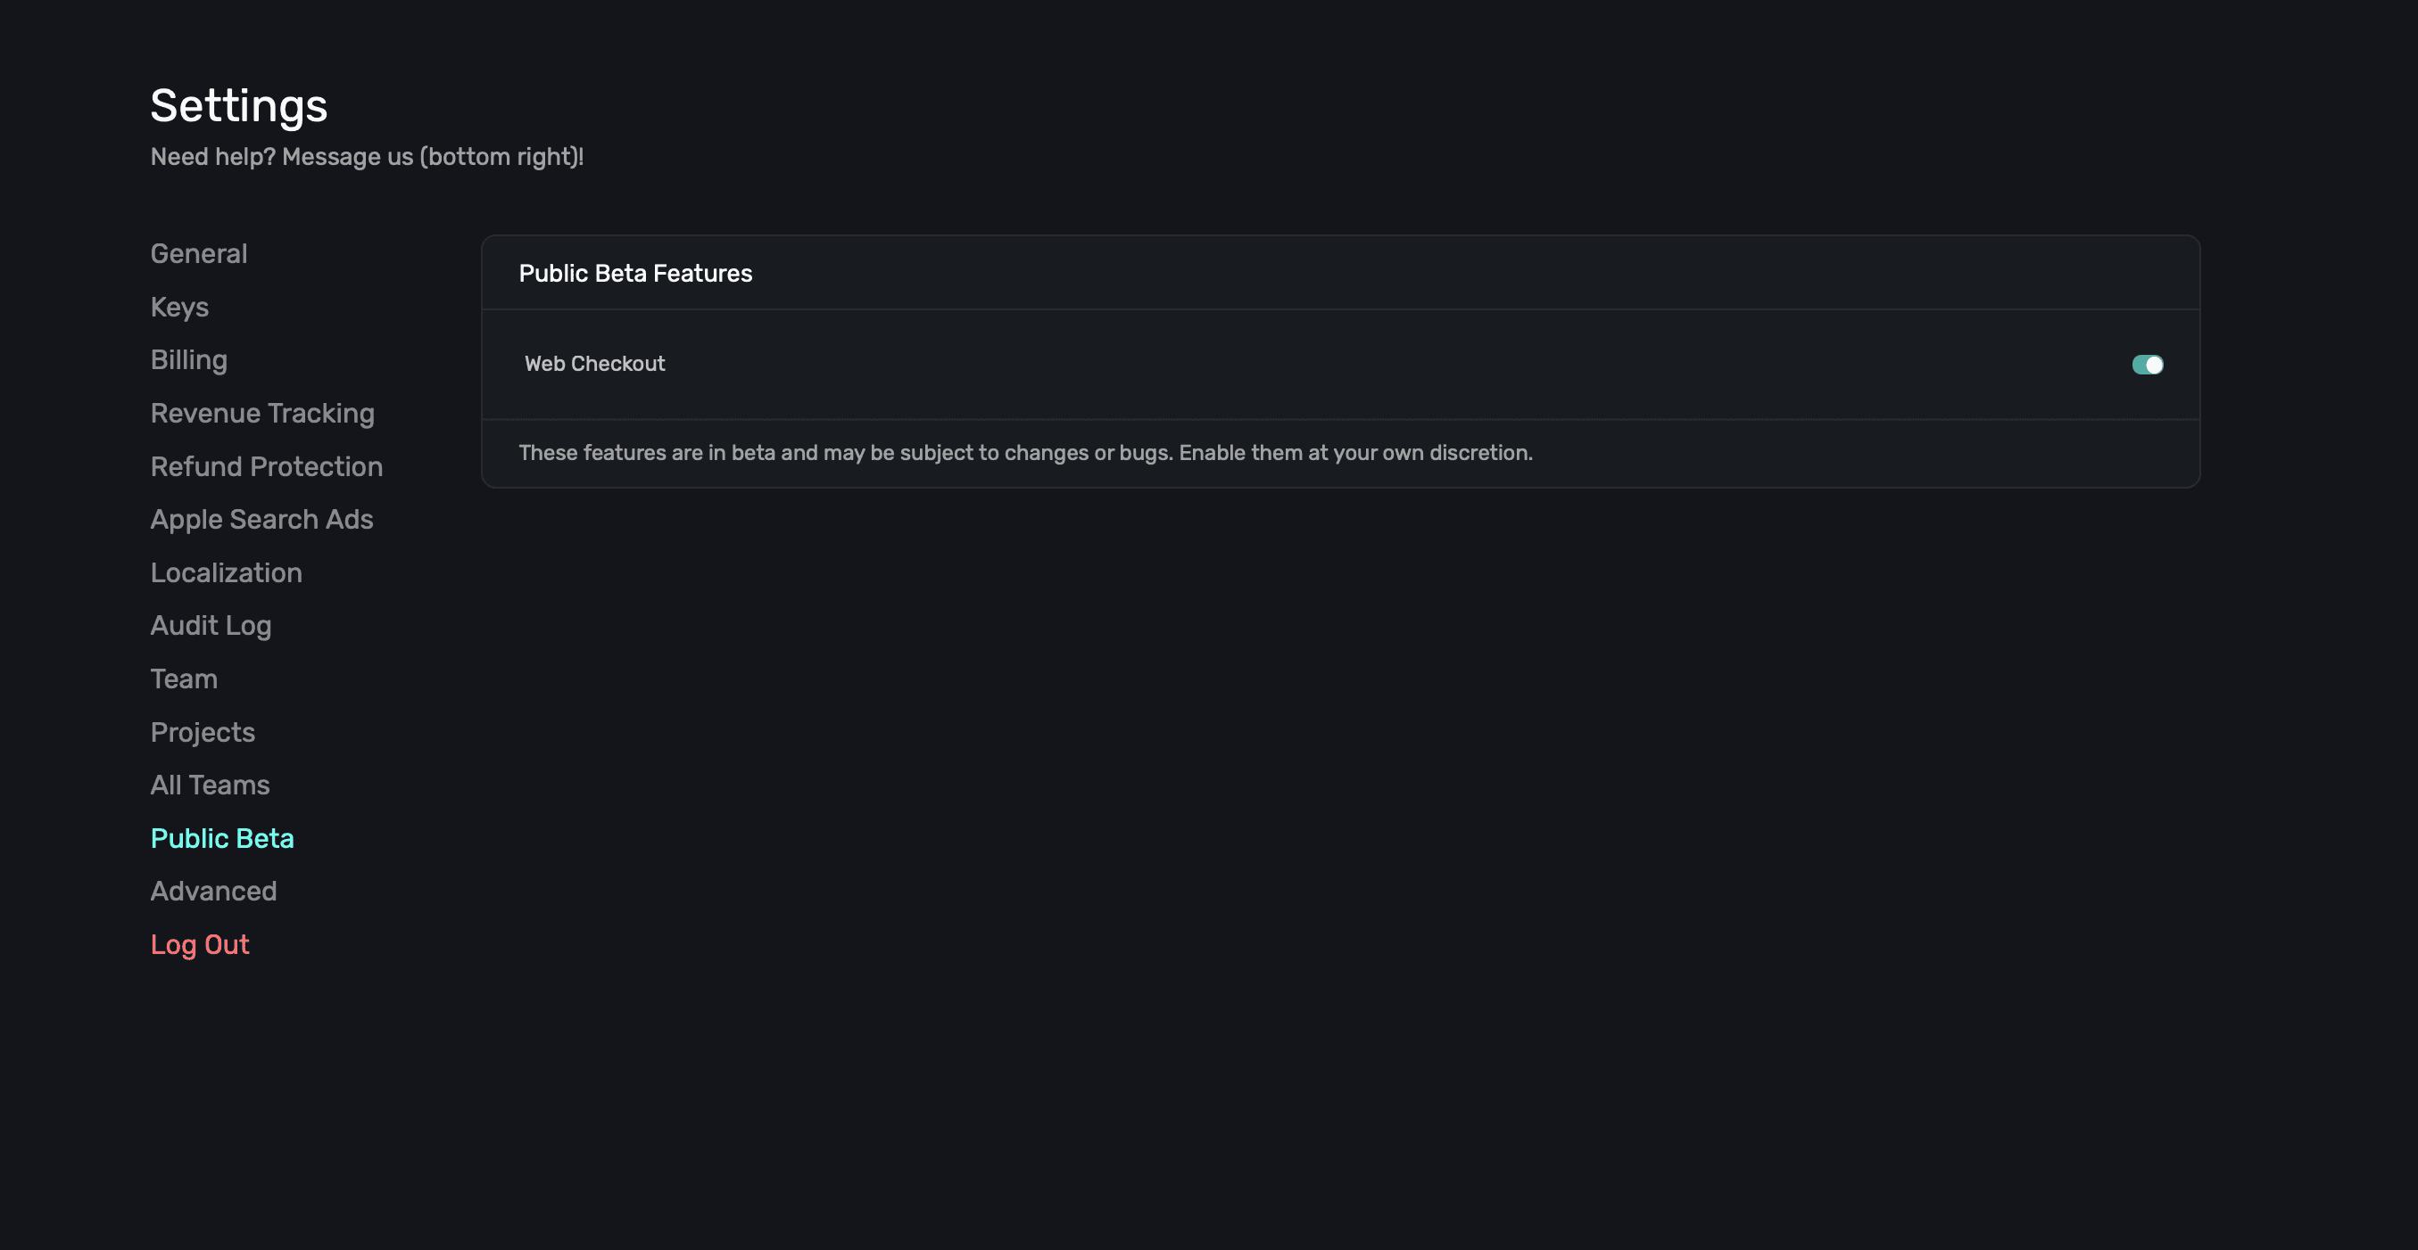Click the Public Beta sidebar item
The width and height of the screenshot is (2418, 1250).
(222, 838)
